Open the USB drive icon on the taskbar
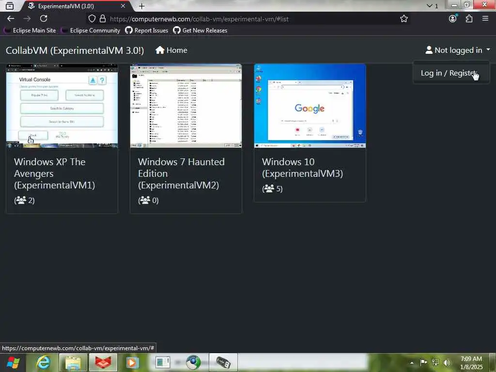 tap(223, 362)
